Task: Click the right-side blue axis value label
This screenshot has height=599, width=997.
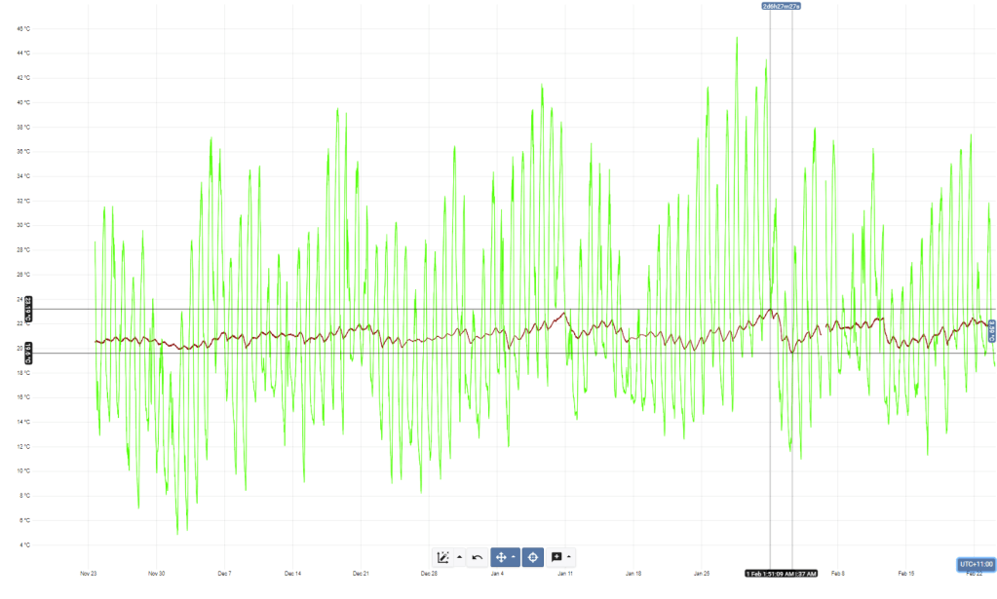Action: (x=992, y=331)
